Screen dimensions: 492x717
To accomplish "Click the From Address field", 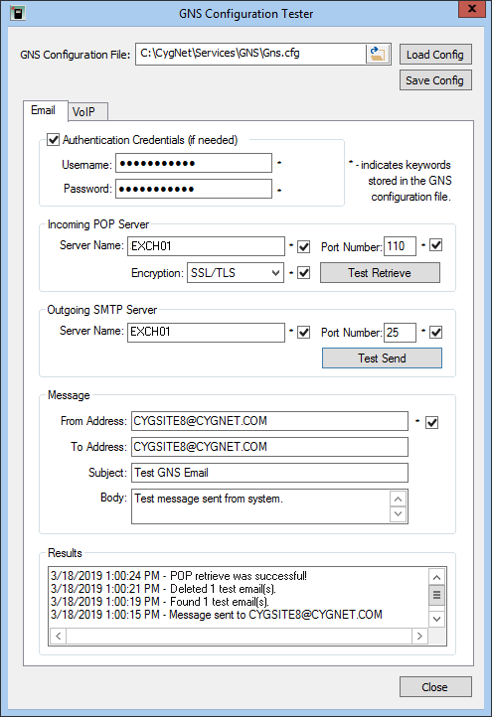I will [x=269, y=421].
